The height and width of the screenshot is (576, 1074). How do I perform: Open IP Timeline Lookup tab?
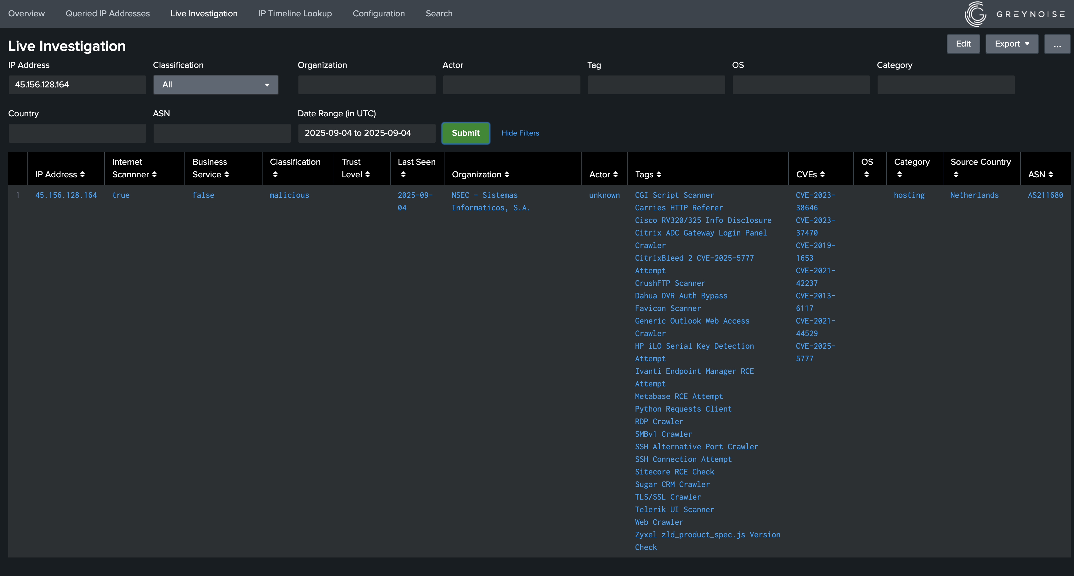click(295, 13)
